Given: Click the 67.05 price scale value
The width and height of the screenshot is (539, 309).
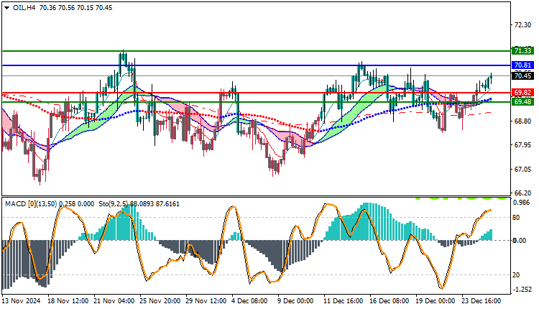Looking at the screenshot, I should (x=522, y=169).
